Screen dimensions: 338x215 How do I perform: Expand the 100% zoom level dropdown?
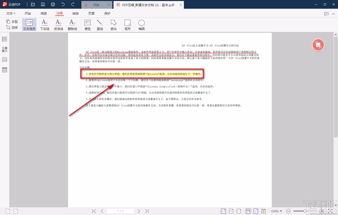pos(276,211)
